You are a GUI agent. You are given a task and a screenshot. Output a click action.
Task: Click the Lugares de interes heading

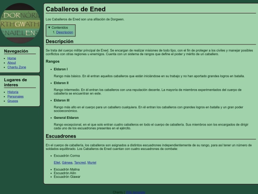(15, 82)
